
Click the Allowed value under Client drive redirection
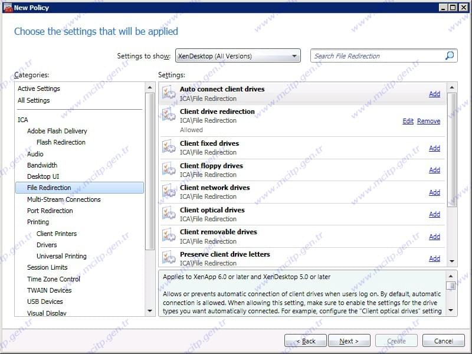click(x=191, y=130)
